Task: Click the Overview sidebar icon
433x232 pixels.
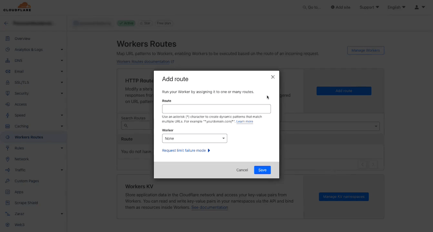Action: tap(8, 39)
